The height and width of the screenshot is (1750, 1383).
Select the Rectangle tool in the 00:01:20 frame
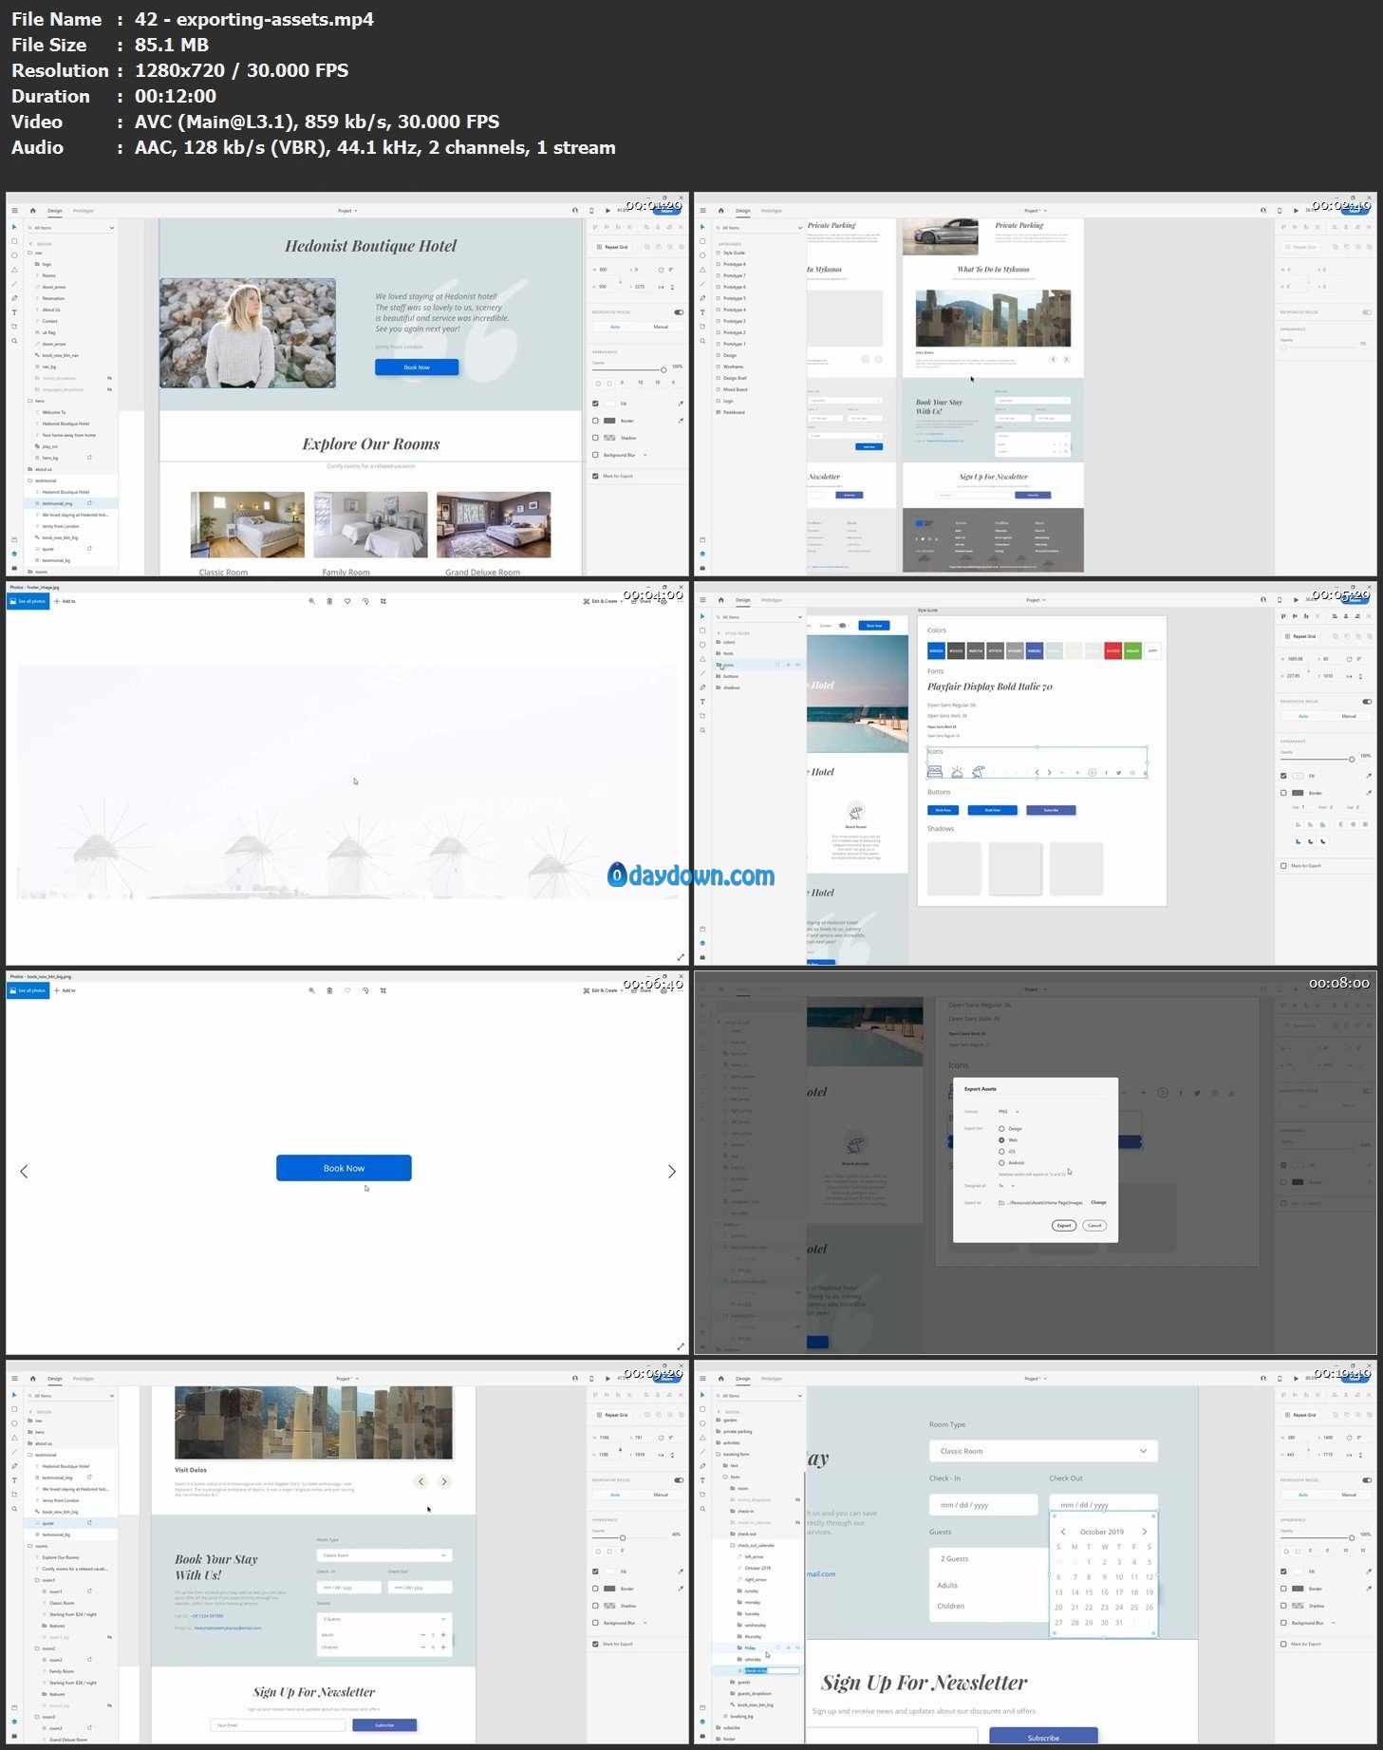pyautogui.click(x=14, y=241)
